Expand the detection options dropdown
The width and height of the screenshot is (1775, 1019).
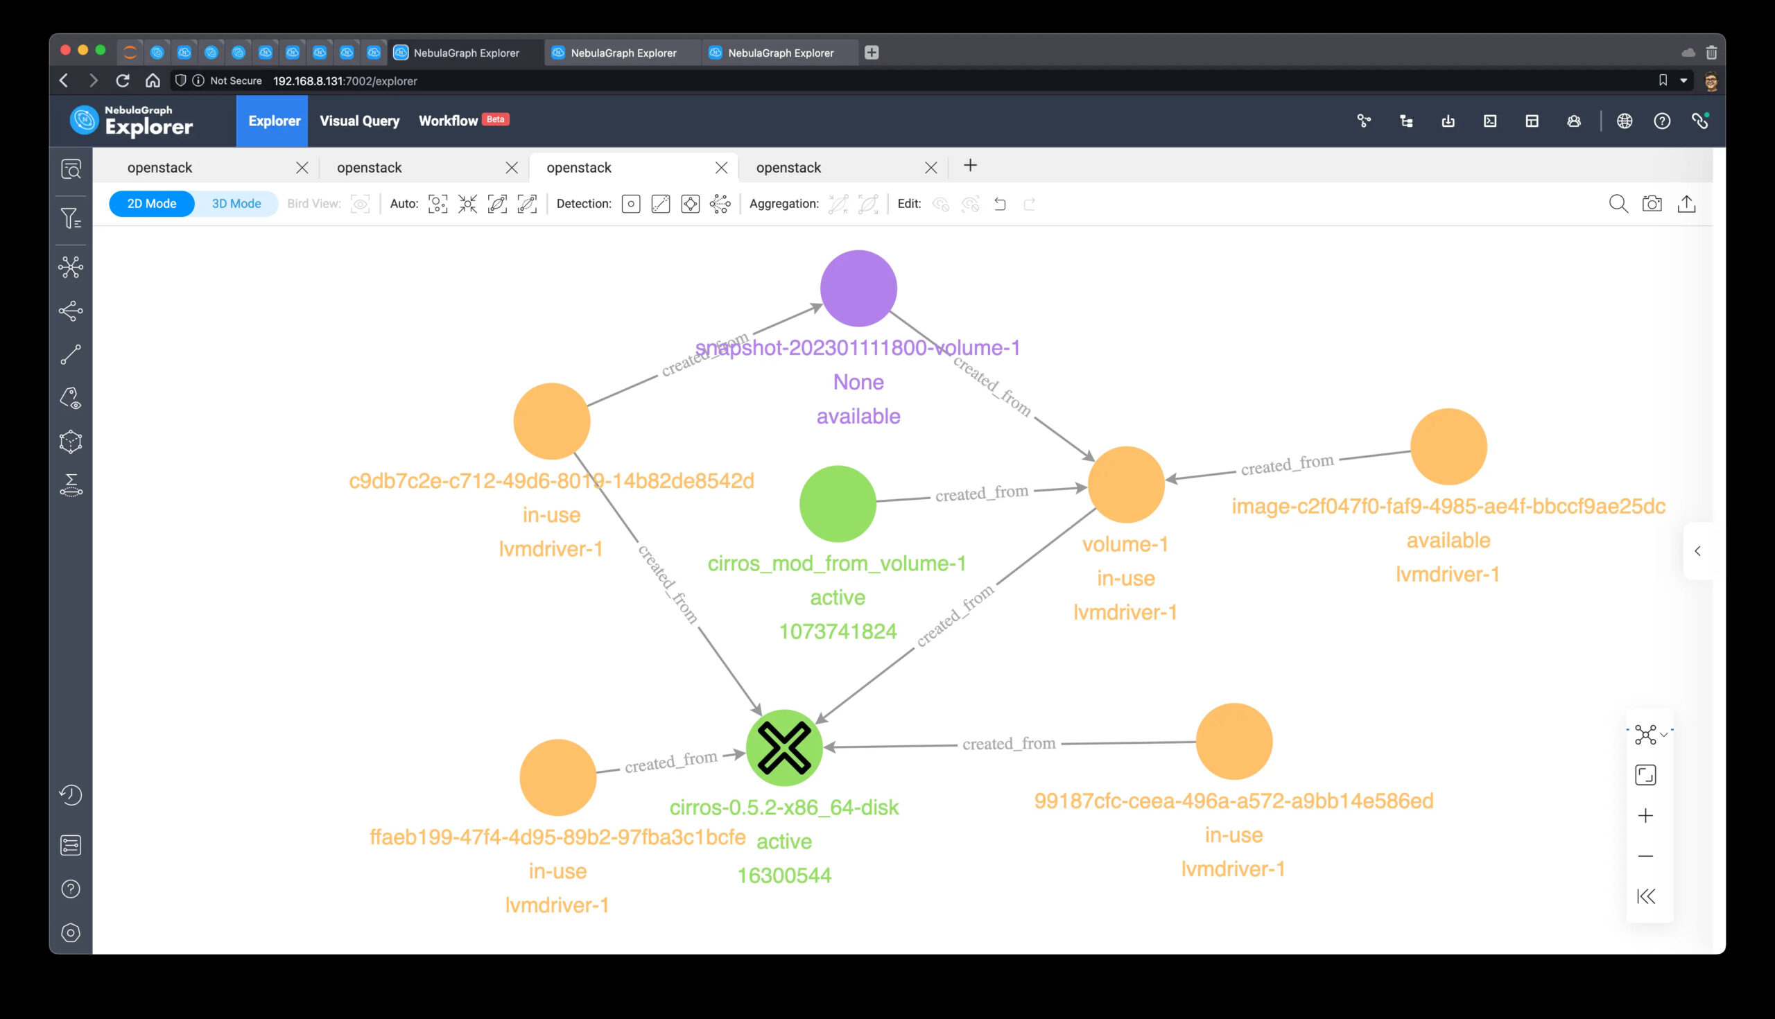point(722,204)
